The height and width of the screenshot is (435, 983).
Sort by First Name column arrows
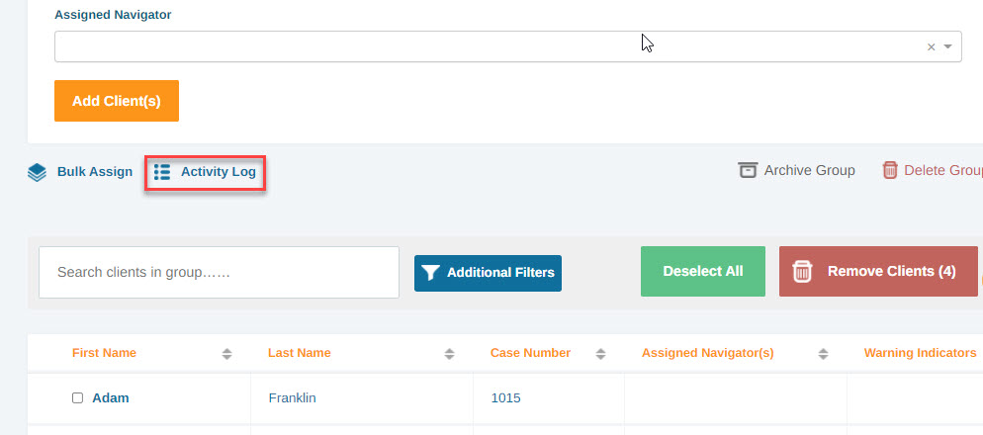(x=226, y=354)
